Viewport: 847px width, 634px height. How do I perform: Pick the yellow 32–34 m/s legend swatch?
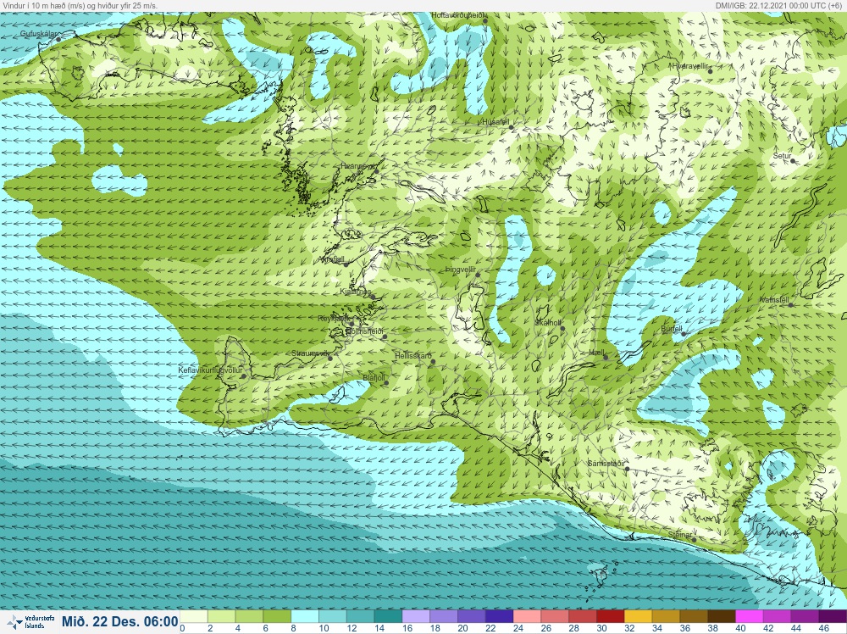point(639,617)
